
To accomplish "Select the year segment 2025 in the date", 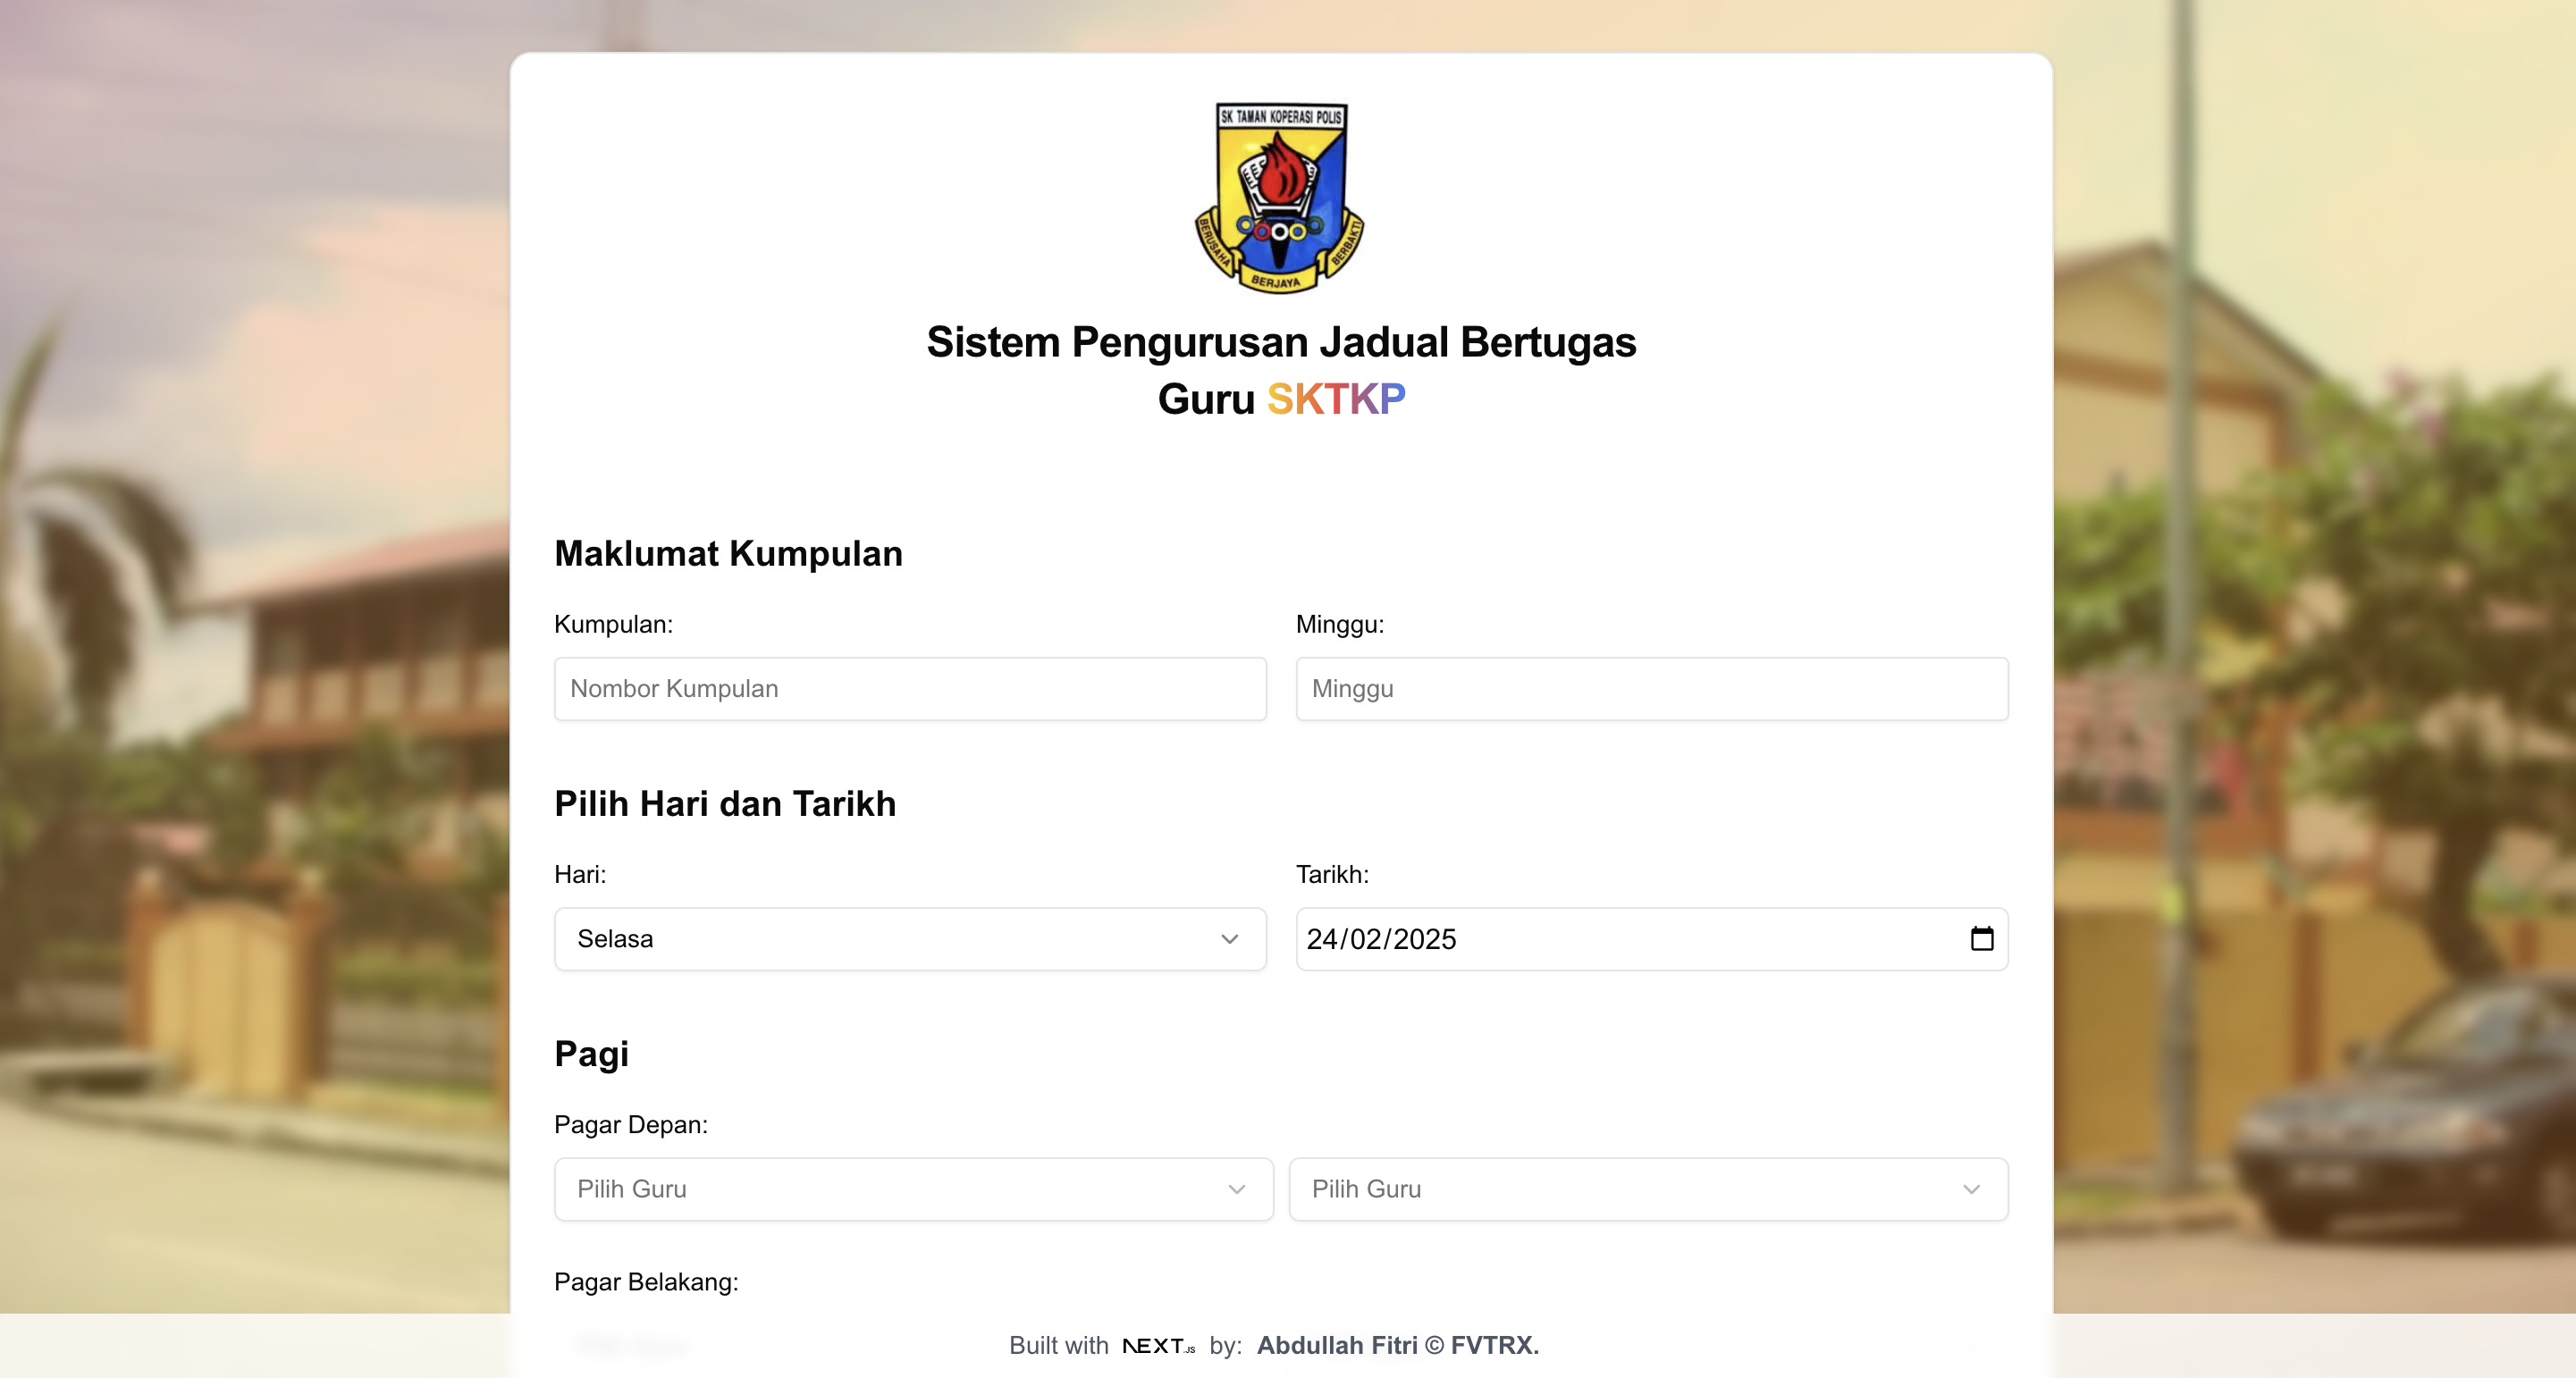I will 1424,939.
